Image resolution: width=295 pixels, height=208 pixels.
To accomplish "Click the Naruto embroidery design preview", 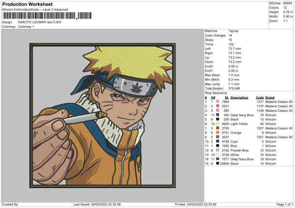I will click(103, 115).
